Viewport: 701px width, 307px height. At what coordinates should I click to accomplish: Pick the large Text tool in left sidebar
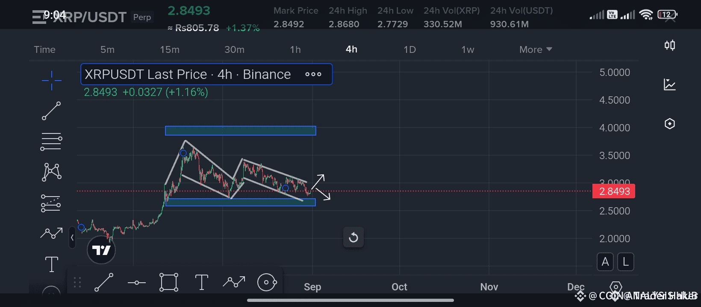[52, 264]
